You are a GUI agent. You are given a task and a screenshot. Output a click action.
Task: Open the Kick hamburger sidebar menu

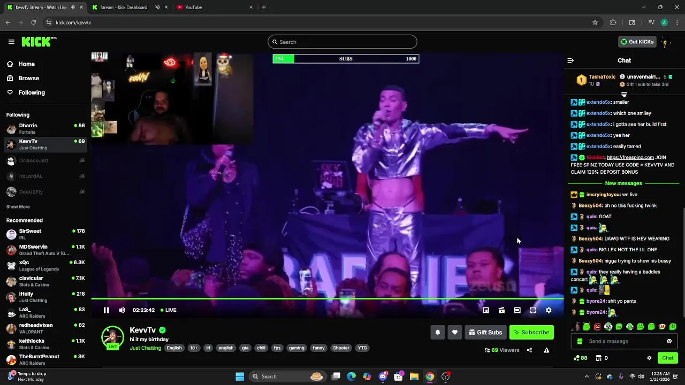click(x=11, y=42)
